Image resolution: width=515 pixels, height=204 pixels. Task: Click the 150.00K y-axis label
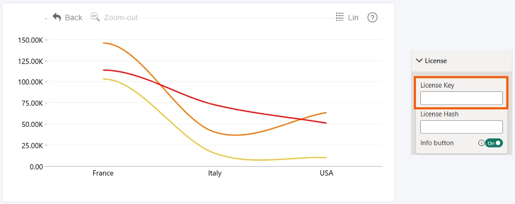30,40
